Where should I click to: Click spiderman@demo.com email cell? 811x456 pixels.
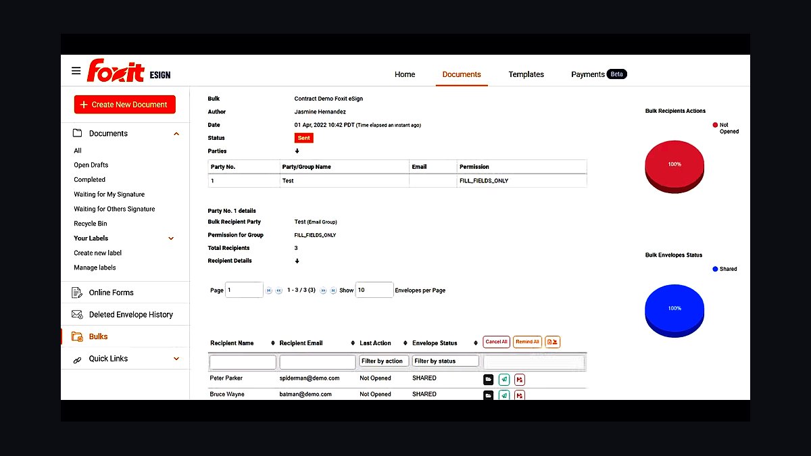pyautogui.click(x=310, y=378)
